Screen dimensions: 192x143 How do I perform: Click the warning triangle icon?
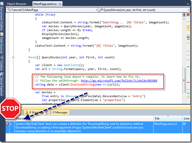26,113
